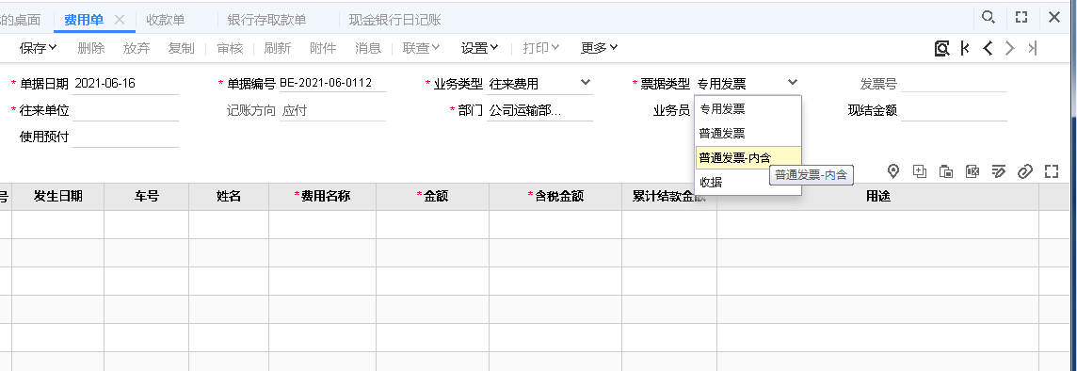Viewport: 1077px width, 371px height.
Task: Click the 部门 field showing 公司运输部
Action: [539, 110]
